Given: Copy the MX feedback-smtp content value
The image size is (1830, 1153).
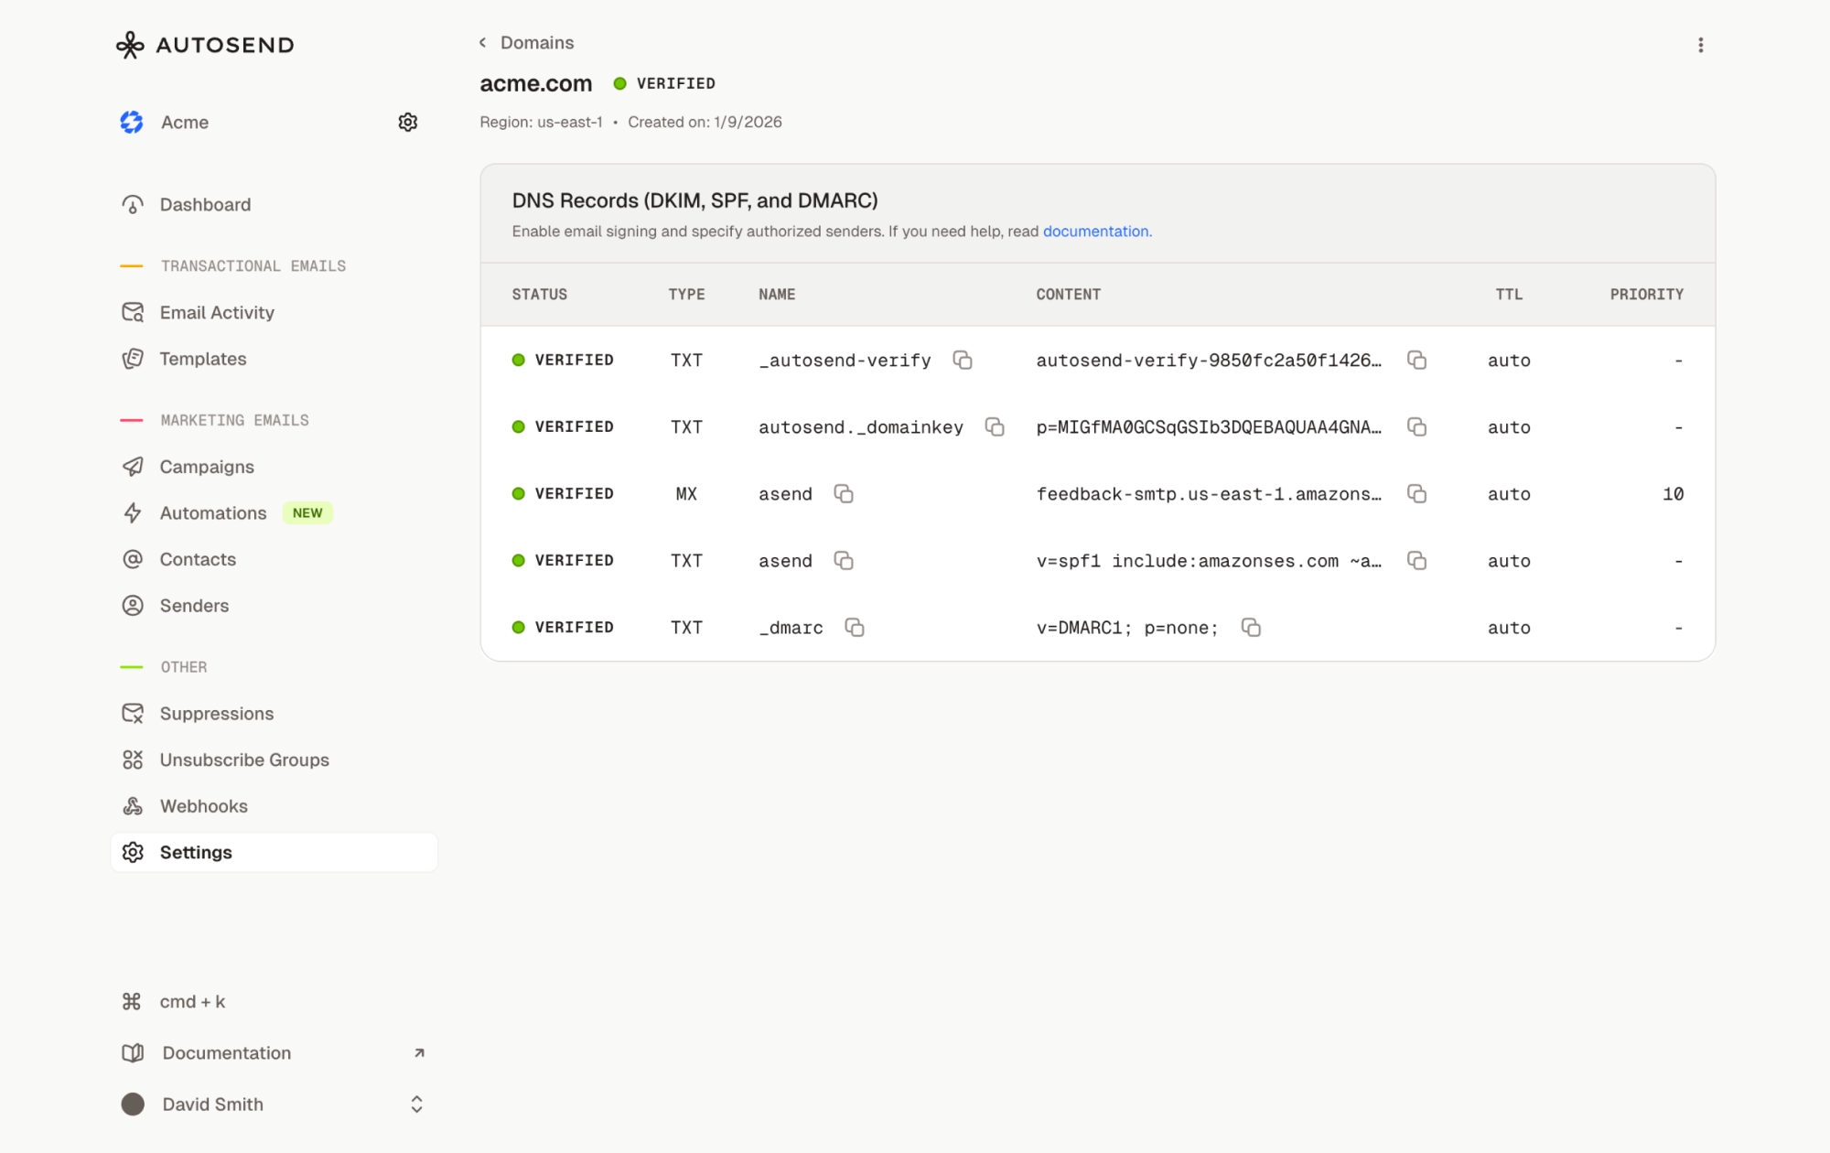Looking at the screenshot, I should 1416,493.
